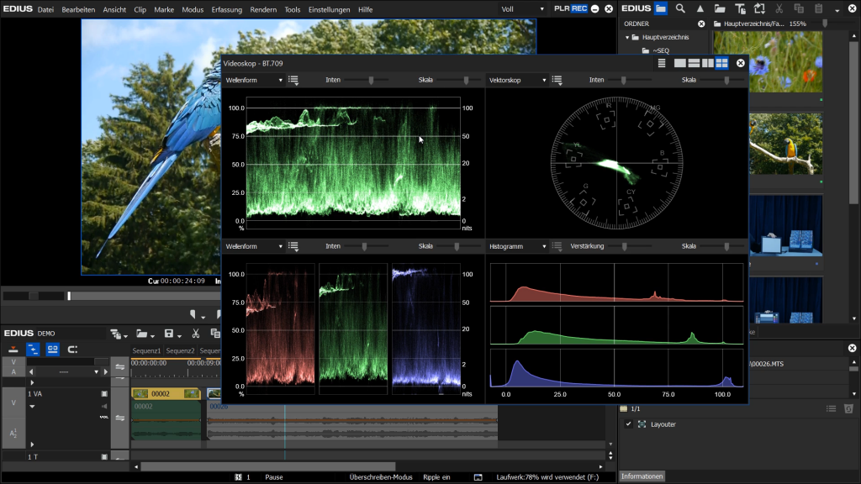Select the four-pane videoscope layout icon
The width and height of the screenshot is (861, 484).
coord(721,63)
